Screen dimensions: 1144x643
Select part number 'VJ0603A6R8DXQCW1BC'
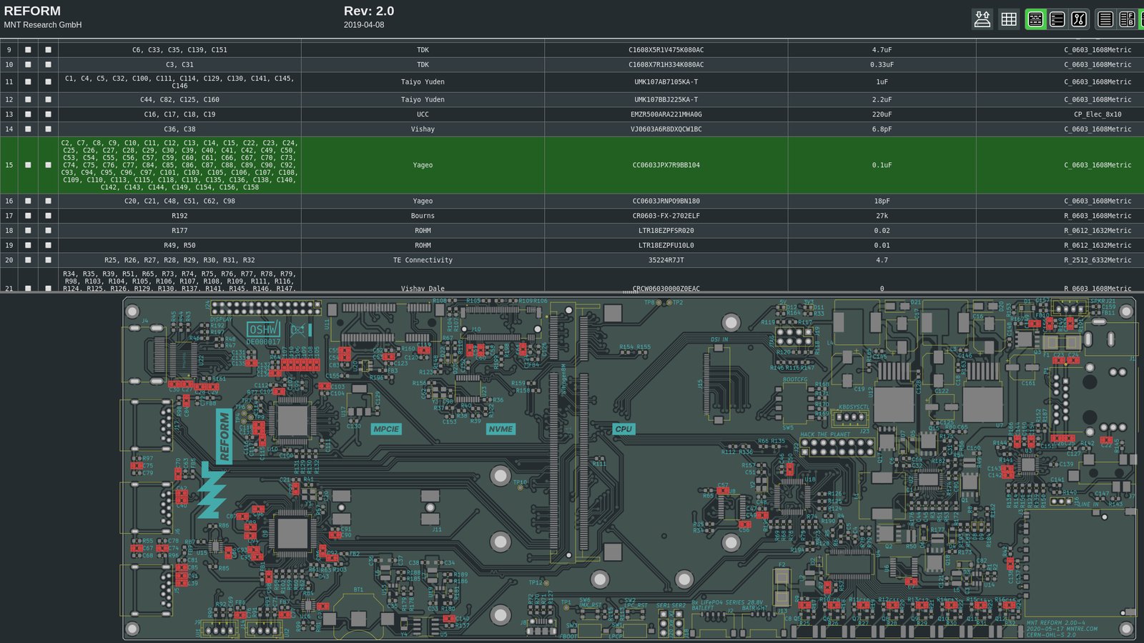pyautogui.click(x=666, y=129)
